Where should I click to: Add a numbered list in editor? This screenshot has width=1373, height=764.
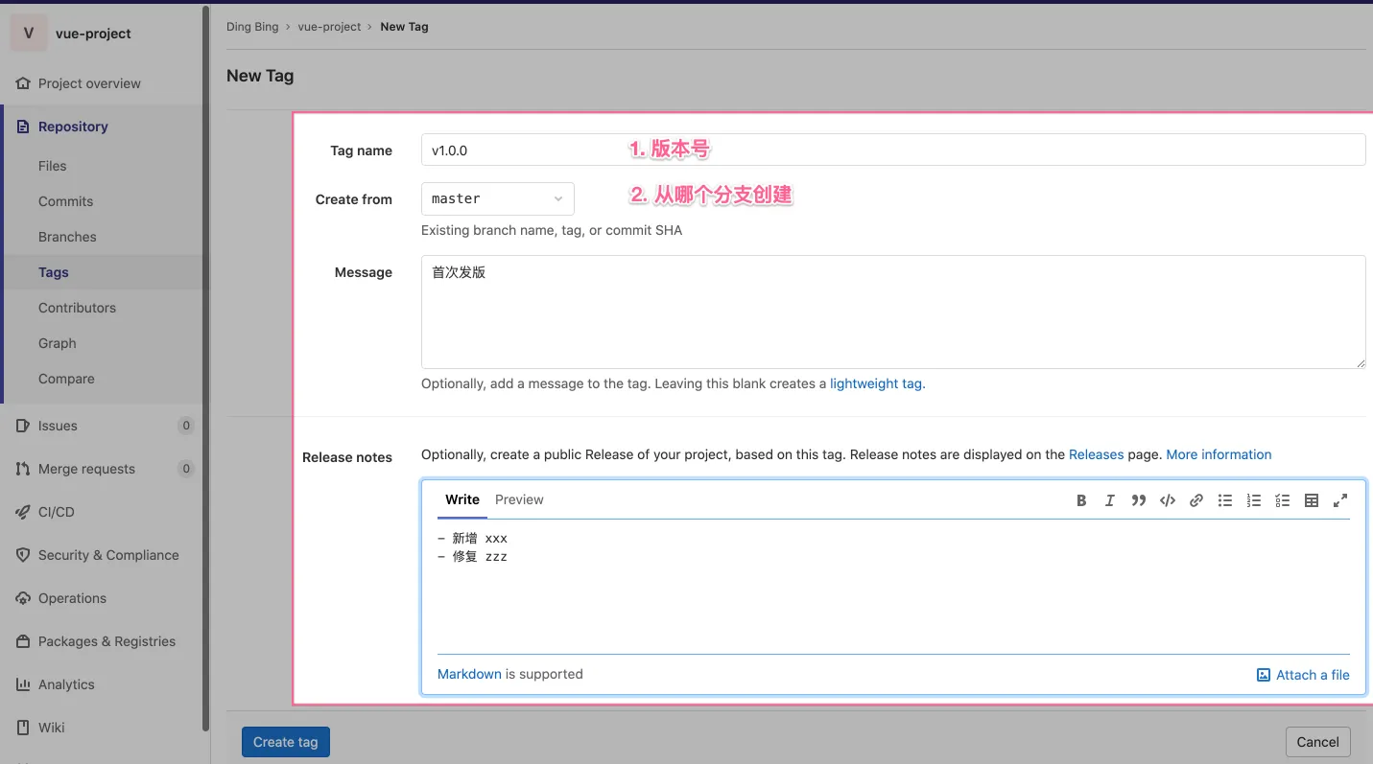(x=1254, y=500)
